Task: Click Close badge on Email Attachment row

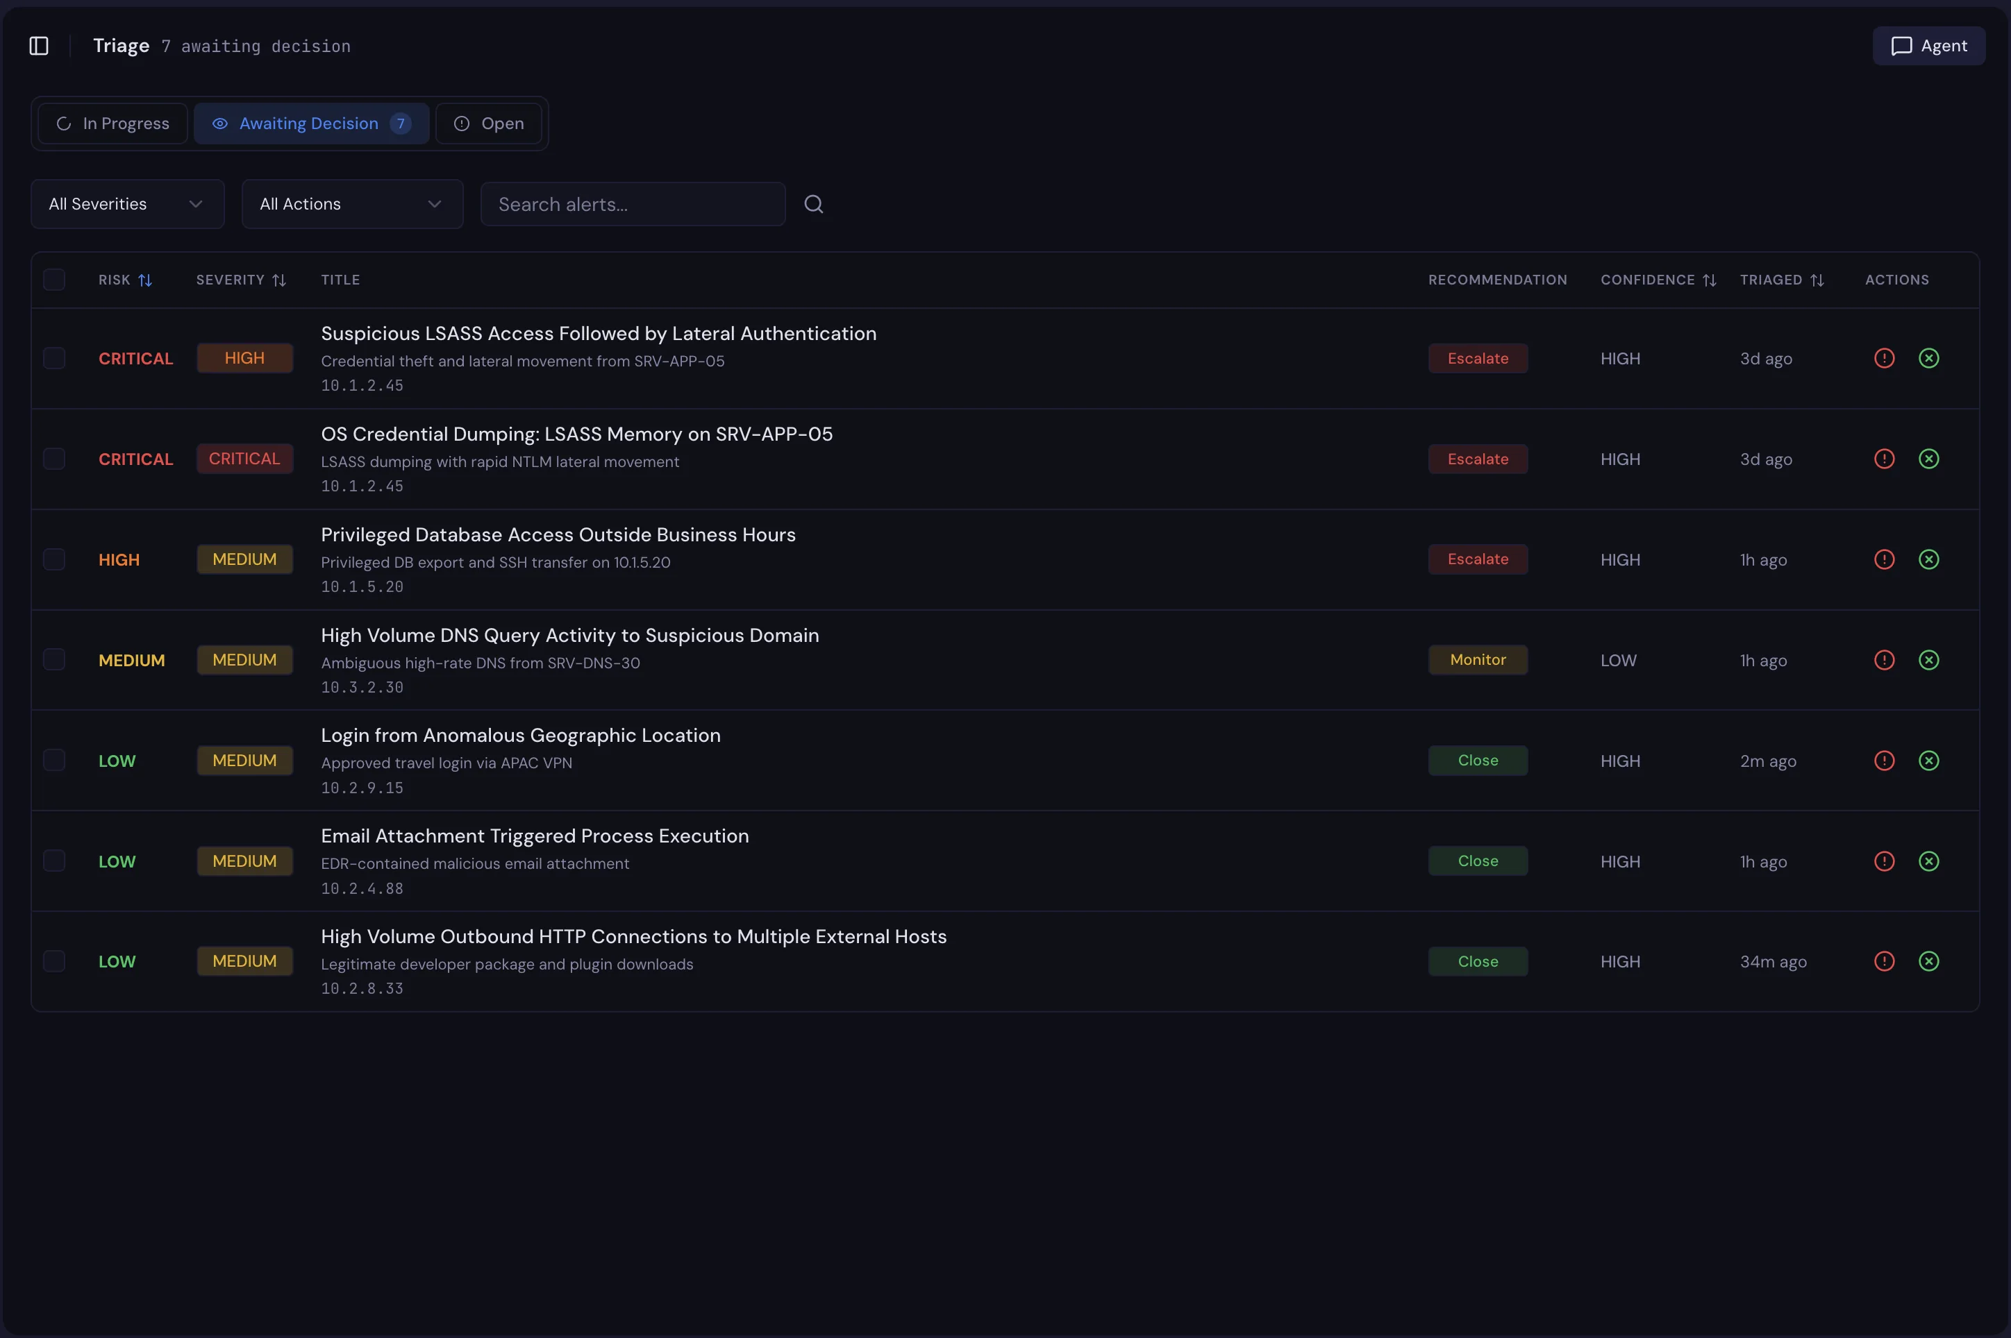Action: (x=1478, y=861)
